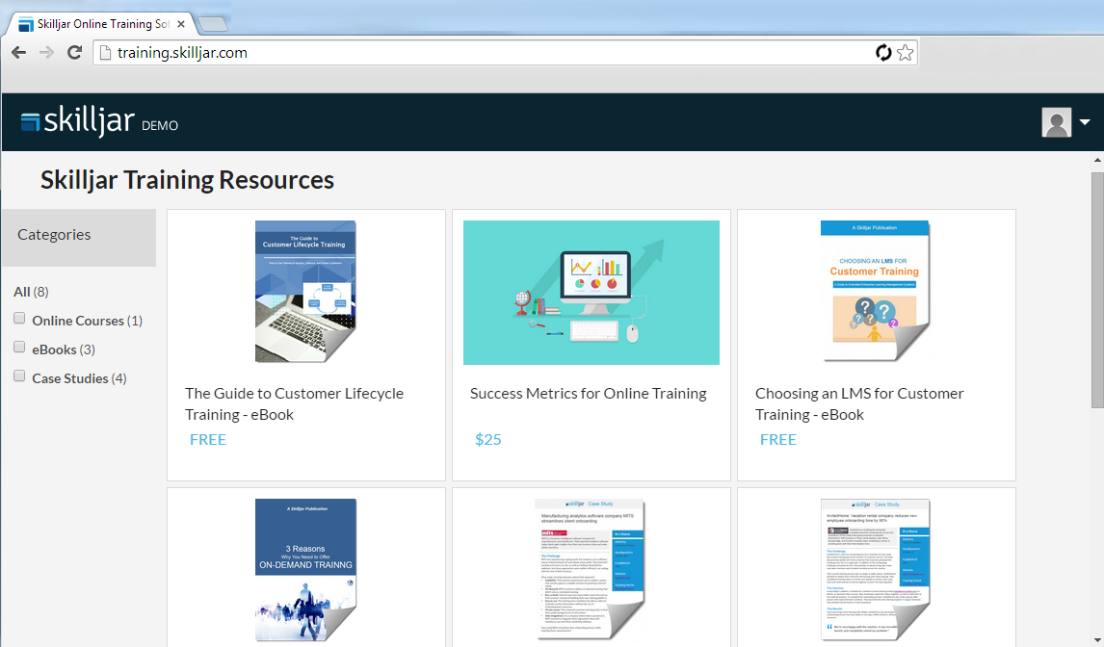The image size is (1104, 647).
Task: Expand the account dropdown arrow
Action: point(1085,122)
